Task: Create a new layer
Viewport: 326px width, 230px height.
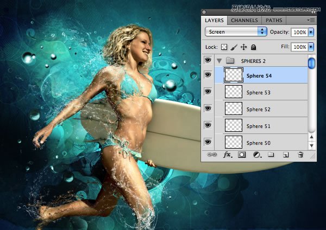Action: tap(286, 155)
